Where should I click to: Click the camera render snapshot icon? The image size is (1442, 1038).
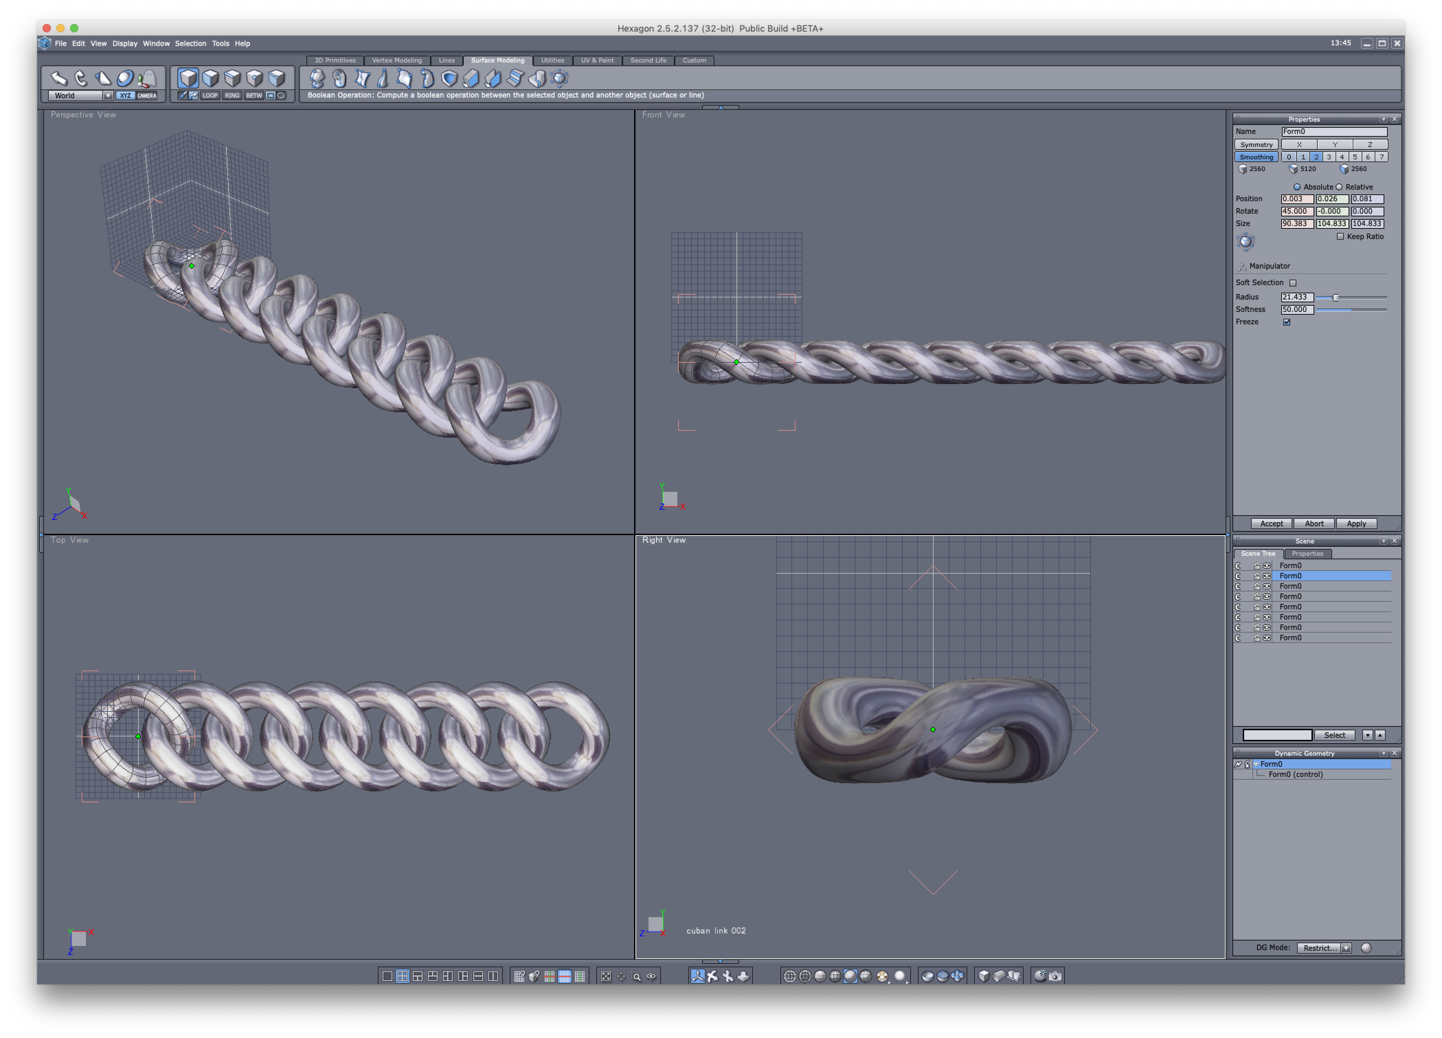coord(1056,976)
